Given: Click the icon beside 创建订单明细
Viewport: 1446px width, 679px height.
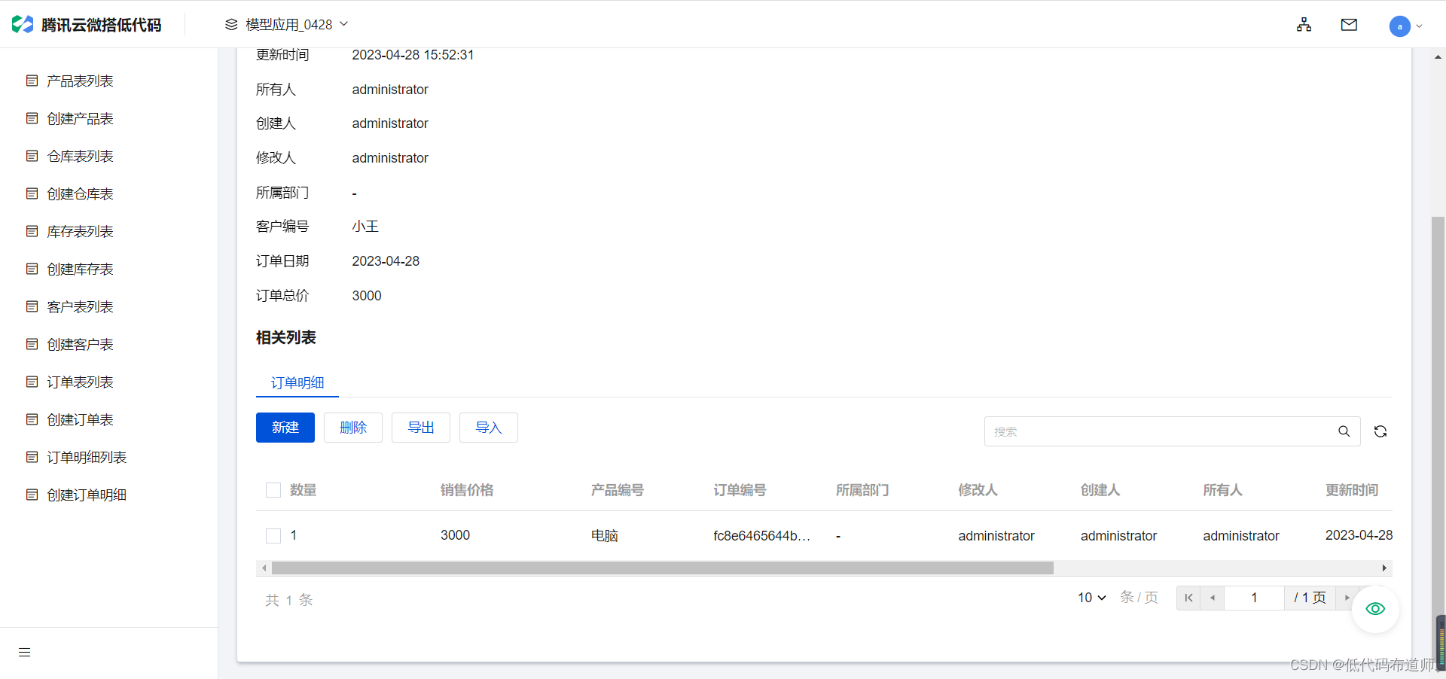Looking at the screenshot, I should coord(32,495).
